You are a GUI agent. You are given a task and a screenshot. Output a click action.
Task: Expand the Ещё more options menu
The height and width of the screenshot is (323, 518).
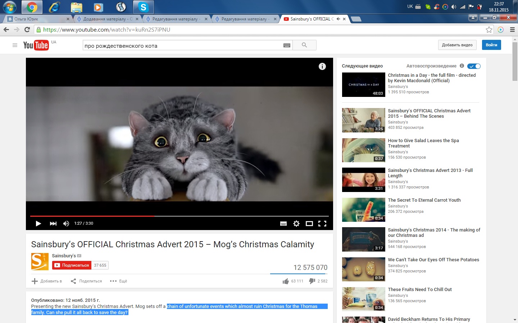click(118, 281)
